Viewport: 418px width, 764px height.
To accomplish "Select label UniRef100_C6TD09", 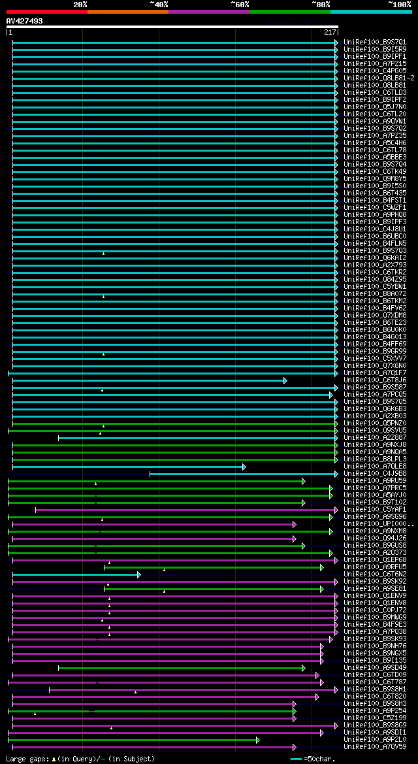I will click(x=375, y=675).
